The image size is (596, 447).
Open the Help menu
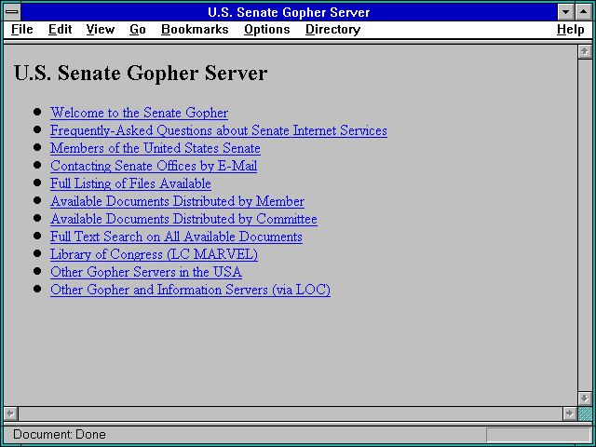[571, 30]
